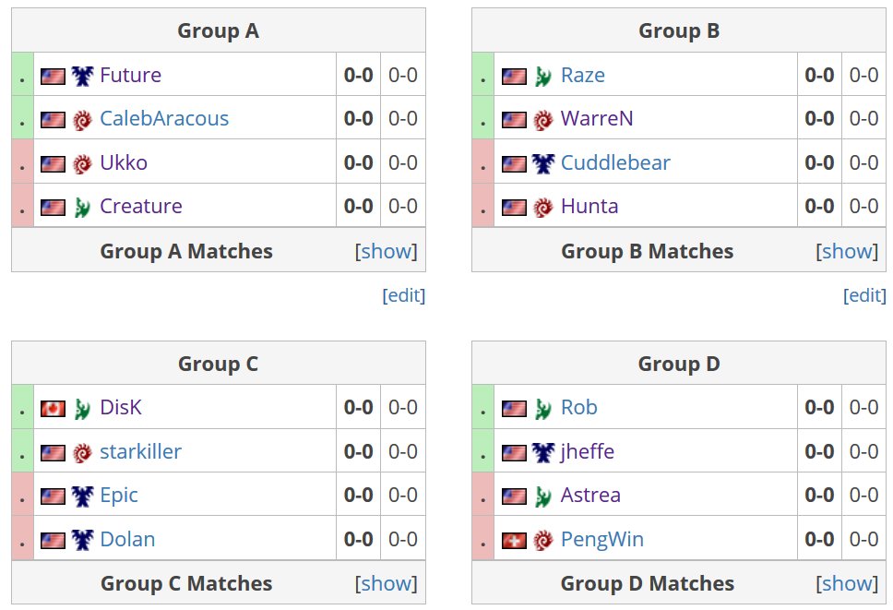Image resolution: width=893 pixels, height=610 pixels.
Task: Click the Protoss race icon beside Future
Action: tap(82, 76)
